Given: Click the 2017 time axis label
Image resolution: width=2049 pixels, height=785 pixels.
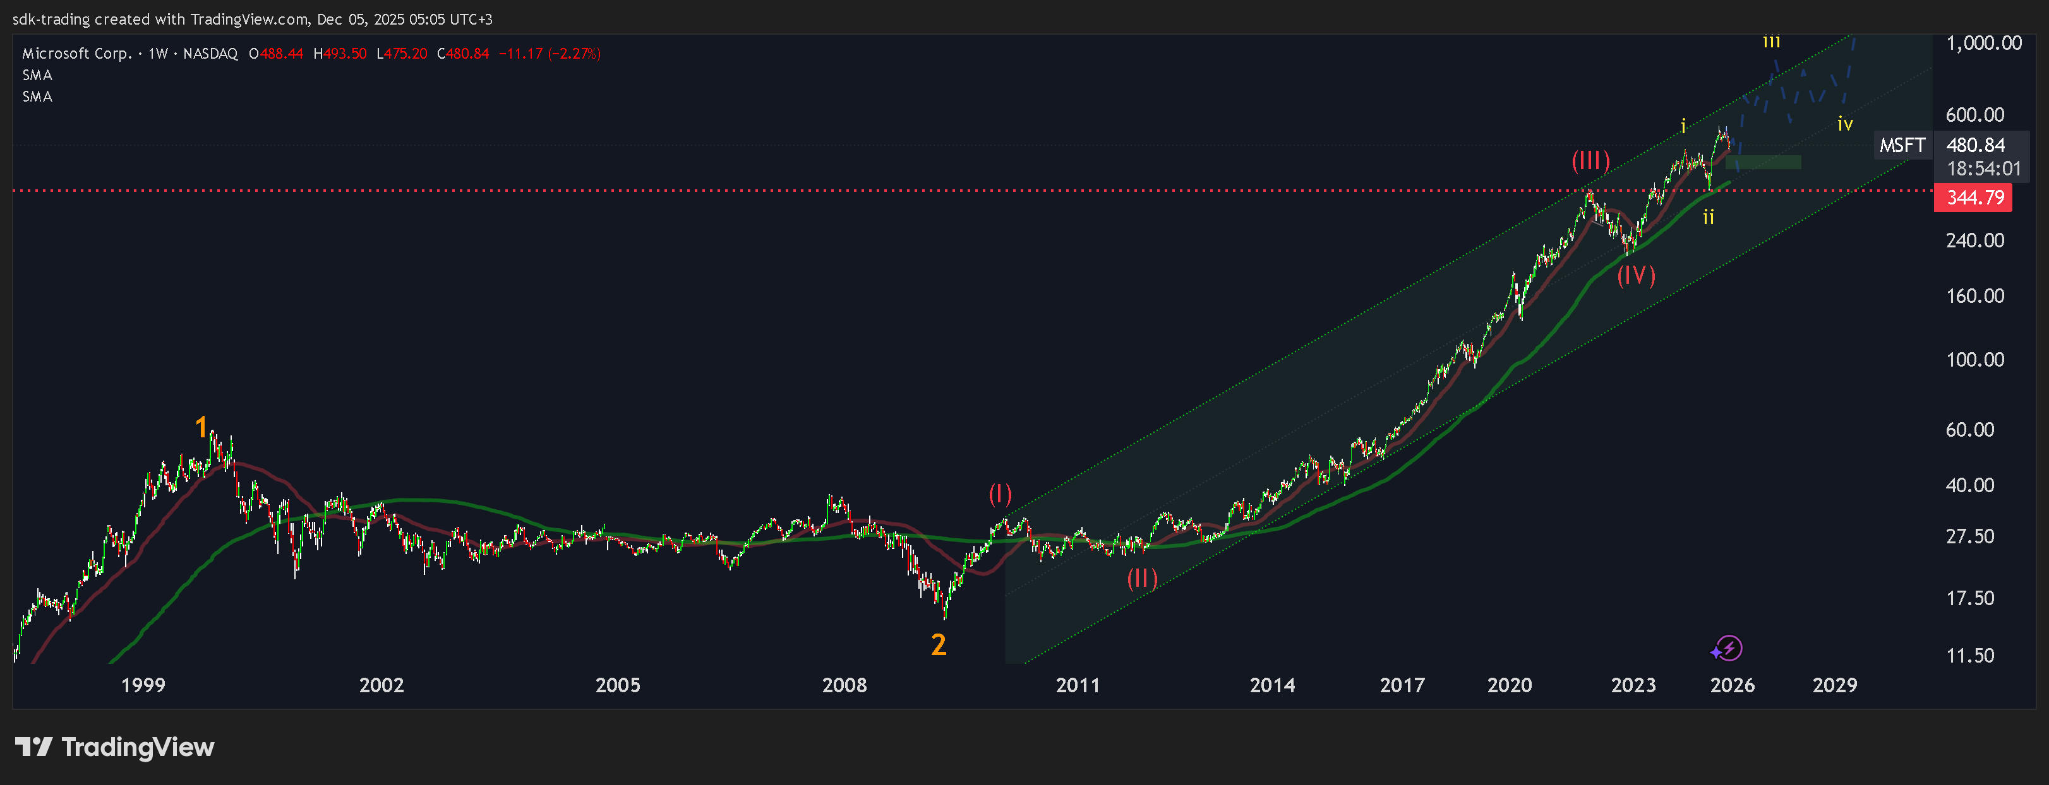Looking at the screenshot, I should pyautogui.click(x=1402, y=685).
